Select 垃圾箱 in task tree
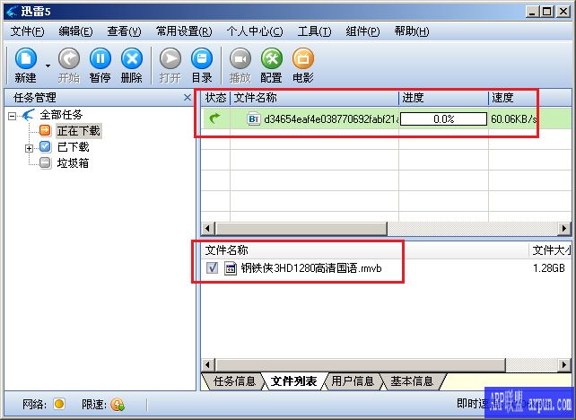 pos(73,163)
